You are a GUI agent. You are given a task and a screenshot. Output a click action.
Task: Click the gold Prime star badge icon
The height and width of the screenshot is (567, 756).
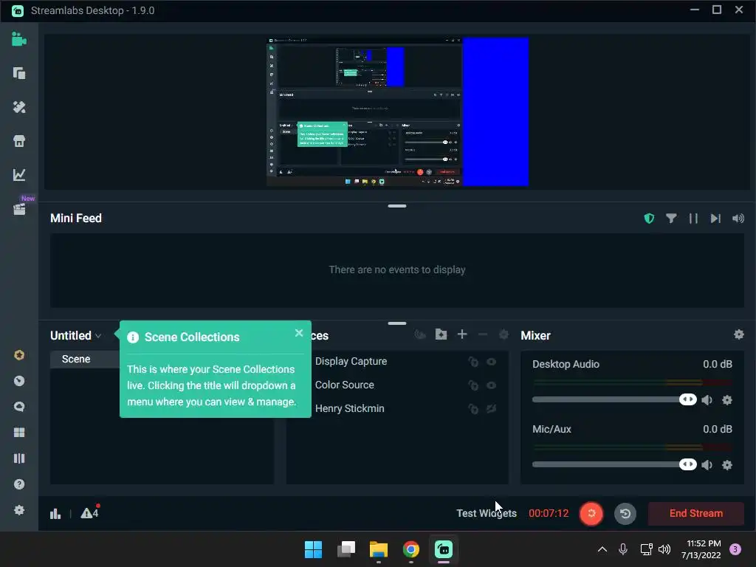click(x=18, y=355)
